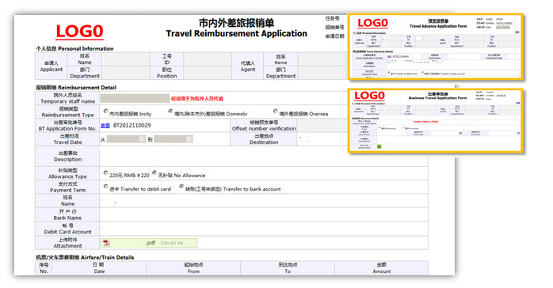
Task: Click the PDF file icon in Attachment
Action: 106,243
